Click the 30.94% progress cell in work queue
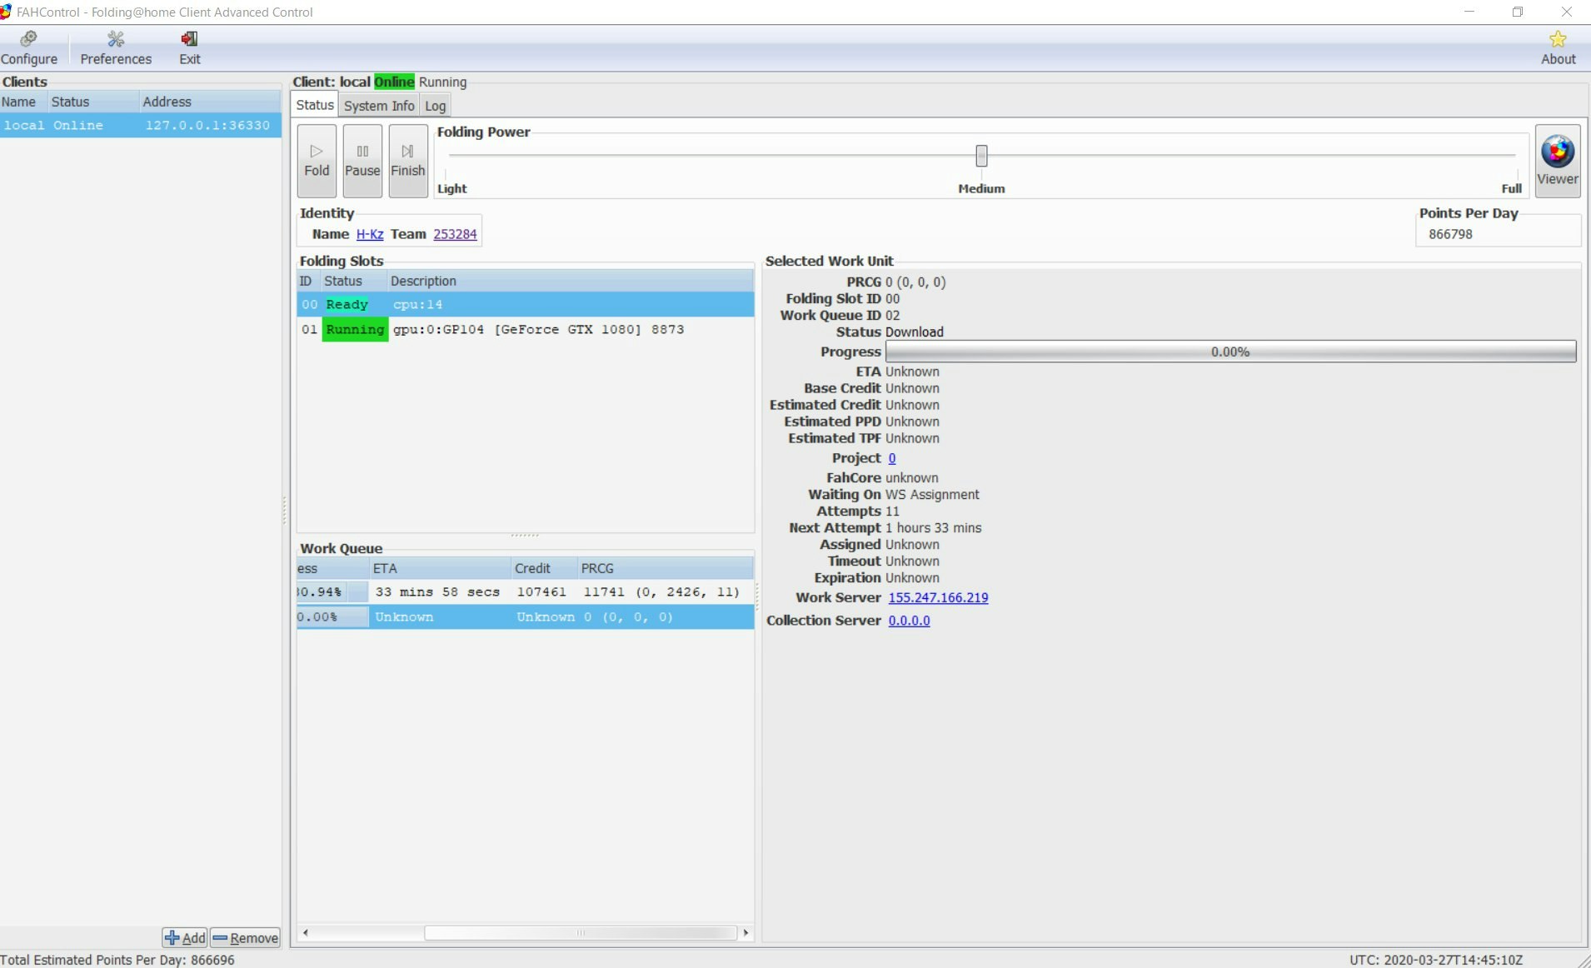Image resolution: width=1591 pixels, height=968 pixels. (x=332, y=592)
